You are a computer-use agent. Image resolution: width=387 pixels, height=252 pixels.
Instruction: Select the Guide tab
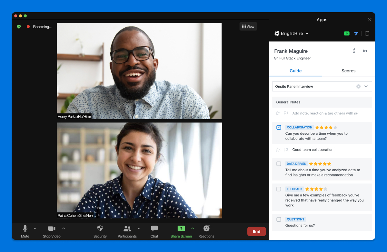pos(295,71)
